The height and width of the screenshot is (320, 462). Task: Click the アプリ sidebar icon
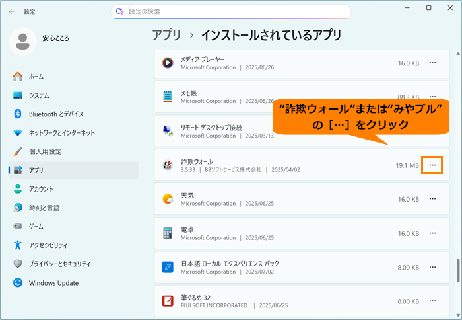[18, 170]
